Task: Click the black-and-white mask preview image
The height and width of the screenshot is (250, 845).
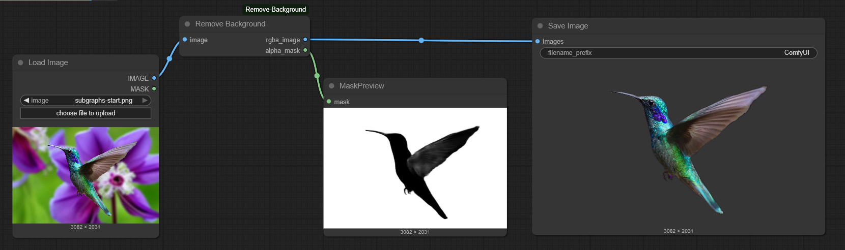Action: (x=415, y=168)
